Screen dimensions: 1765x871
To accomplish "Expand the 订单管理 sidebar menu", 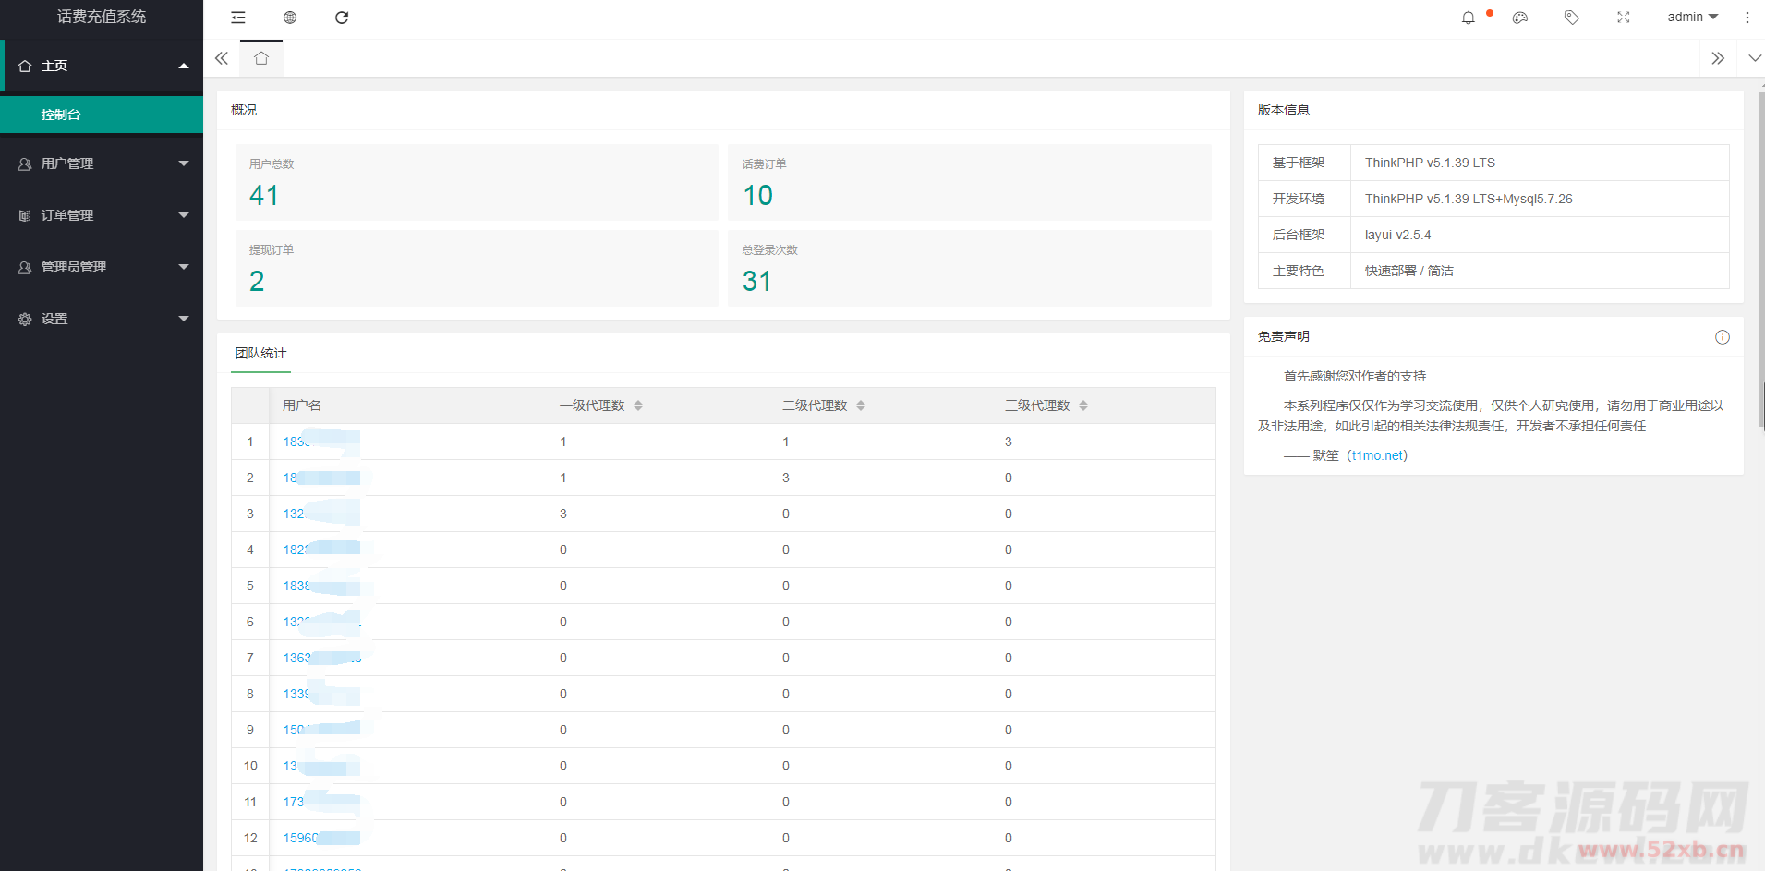I will pos(102,215).
